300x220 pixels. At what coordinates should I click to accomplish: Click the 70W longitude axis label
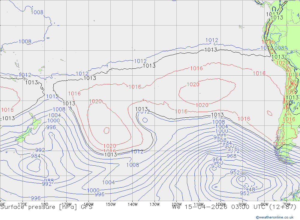[286, 204]
